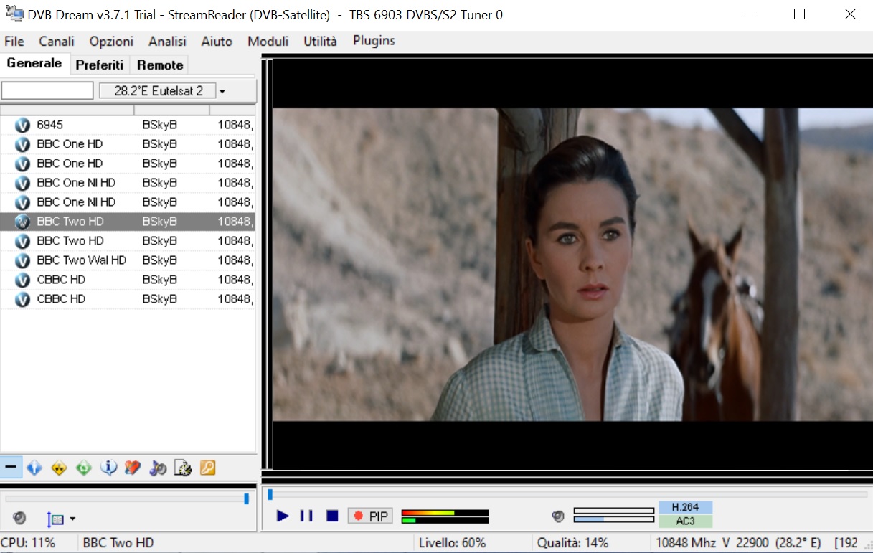Click BSkyB provider cell in the 6945 row
This screenshot has height=553, width=873.
[x=159, y=125]
